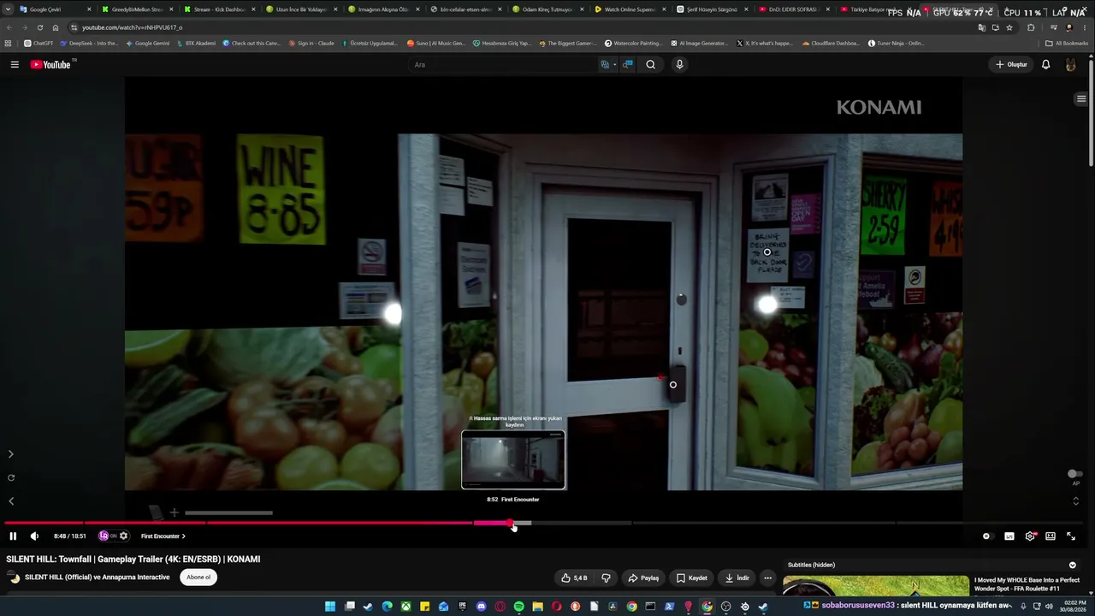Image resolution: width=1095 pixels, height=616 pixels.
Task: Pause the video playback
Action: [13, 536]
